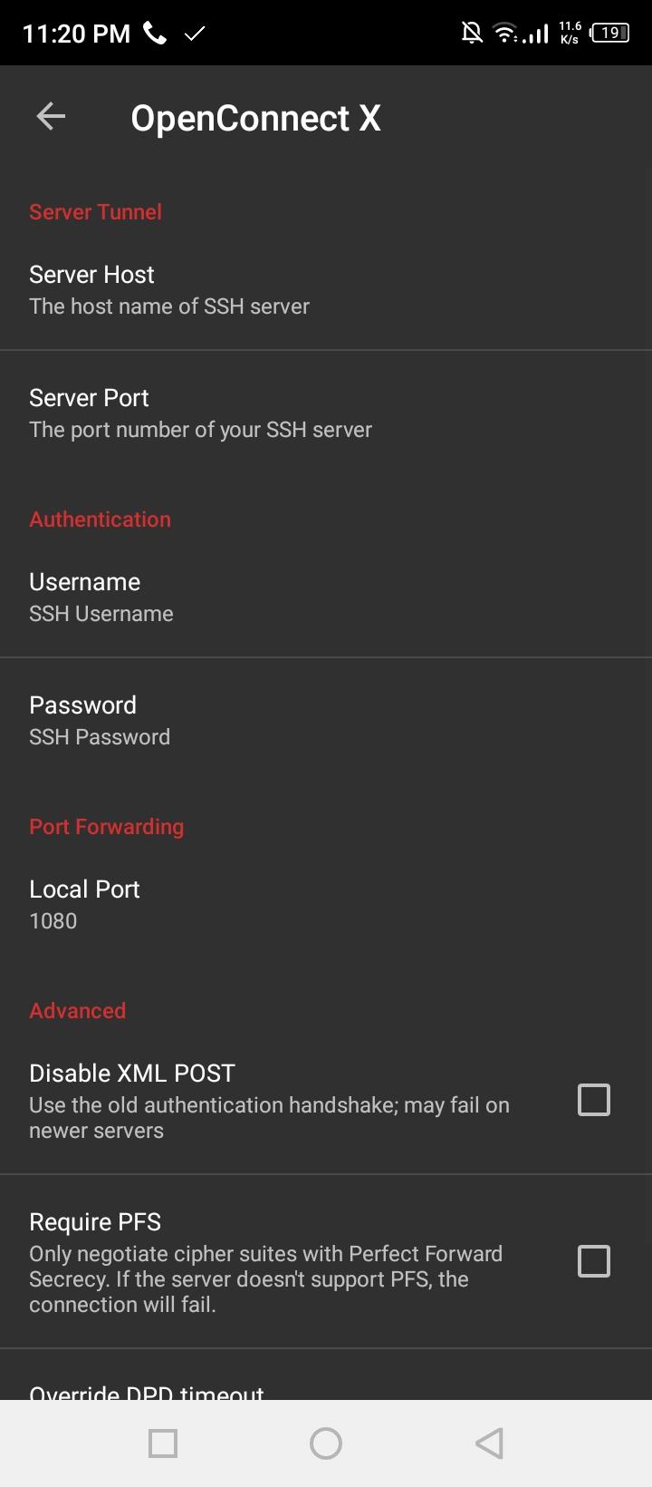652x1487 pixels.
Task: Enable the Disable XML POST checkbox
Action: pyautogui.click(x=594, y=1100)
